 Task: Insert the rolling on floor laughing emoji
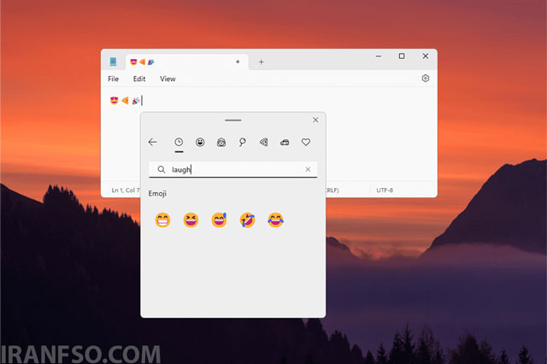tap(247, 220)
